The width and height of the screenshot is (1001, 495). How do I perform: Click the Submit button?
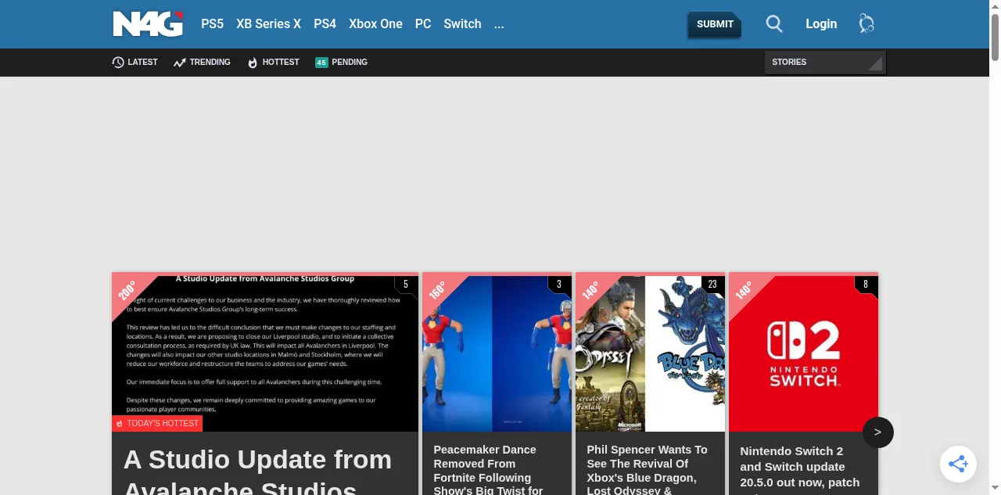coord(715,24)
